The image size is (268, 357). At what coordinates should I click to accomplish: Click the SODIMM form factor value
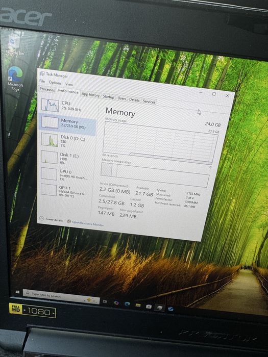tap(191, 202)
